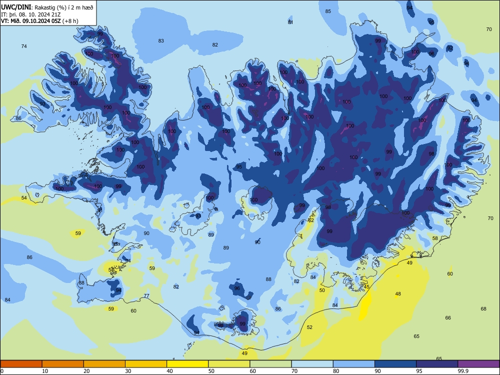Select the medium blue 80–90 legend swatch
The image size is (500, 375).
tap(354, 364)
